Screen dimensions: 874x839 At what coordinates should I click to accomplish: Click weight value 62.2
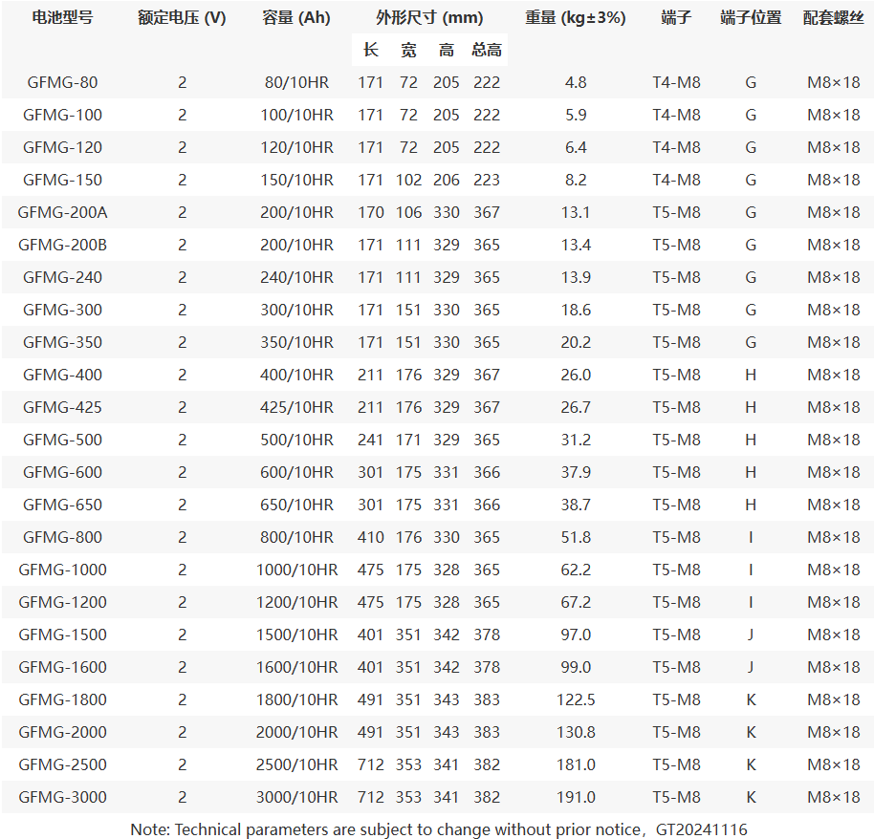click(576, 570)
